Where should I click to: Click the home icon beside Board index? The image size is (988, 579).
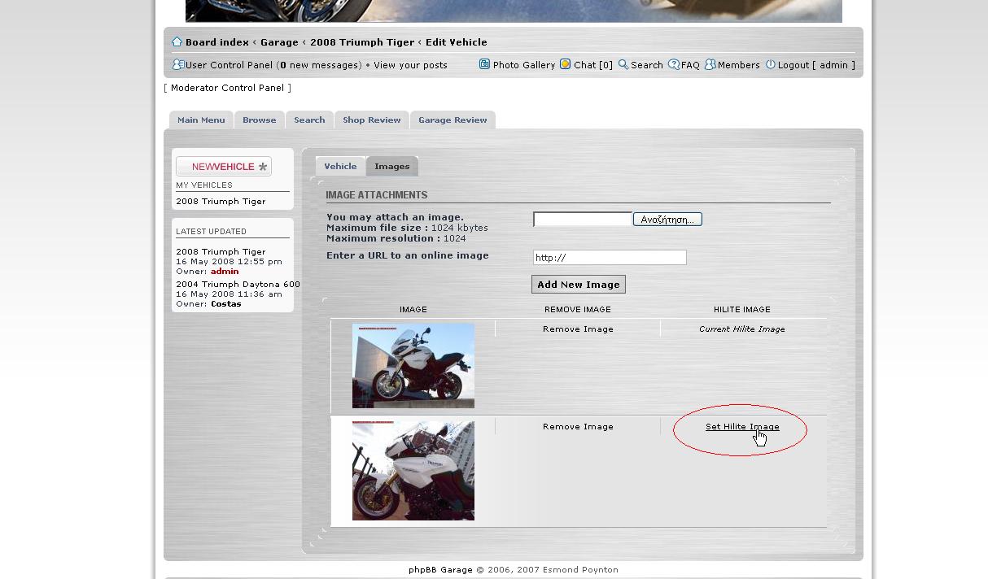177,41
